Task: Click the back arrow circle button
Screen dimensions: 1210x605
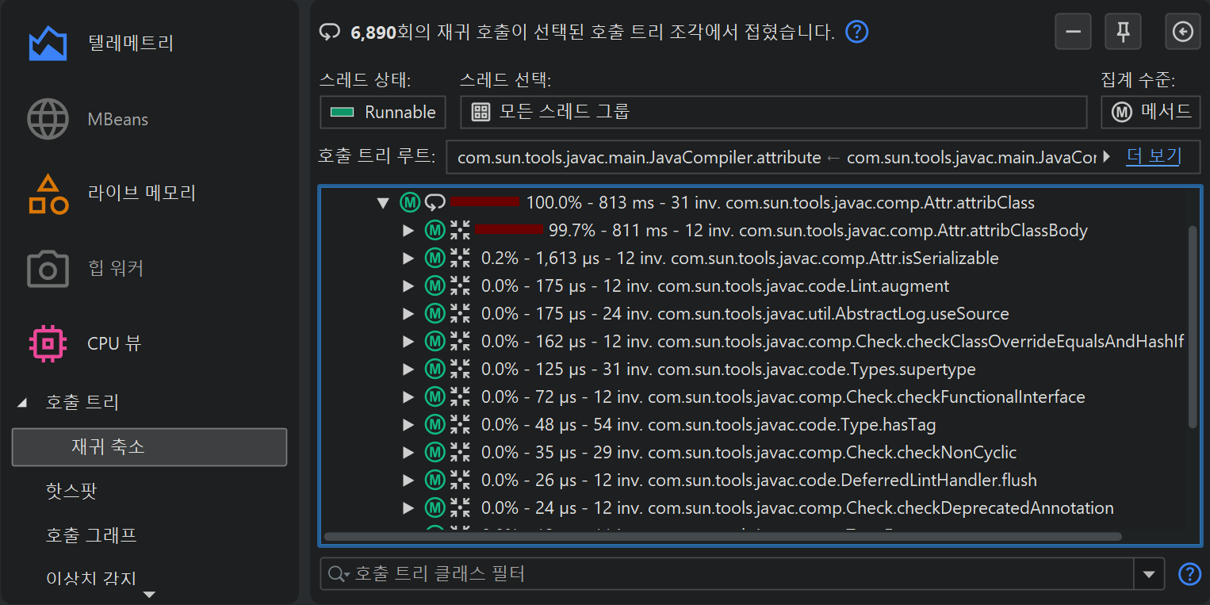Action: pyautogui.click(x=1182, y=32)
